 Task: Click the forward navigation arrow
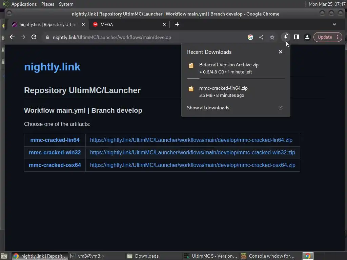(x=23, y=37)
